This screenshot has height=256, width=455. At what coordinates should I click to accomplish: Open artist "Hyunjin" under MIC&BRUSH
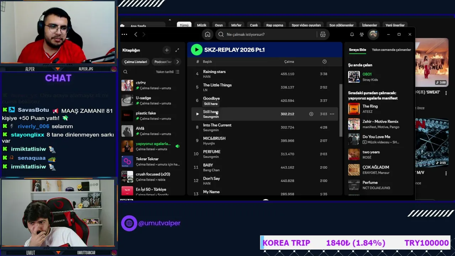pos(209,144)
